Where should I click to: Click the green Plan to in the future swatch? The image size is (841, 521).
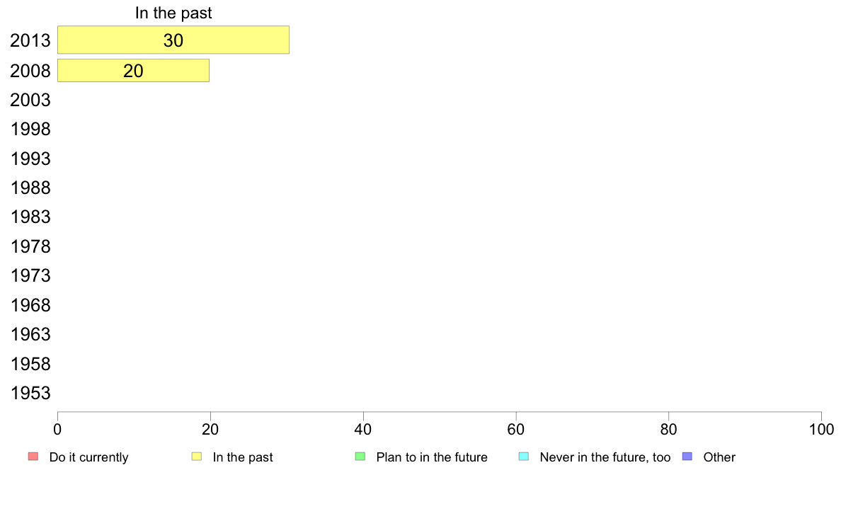point(360,457)
